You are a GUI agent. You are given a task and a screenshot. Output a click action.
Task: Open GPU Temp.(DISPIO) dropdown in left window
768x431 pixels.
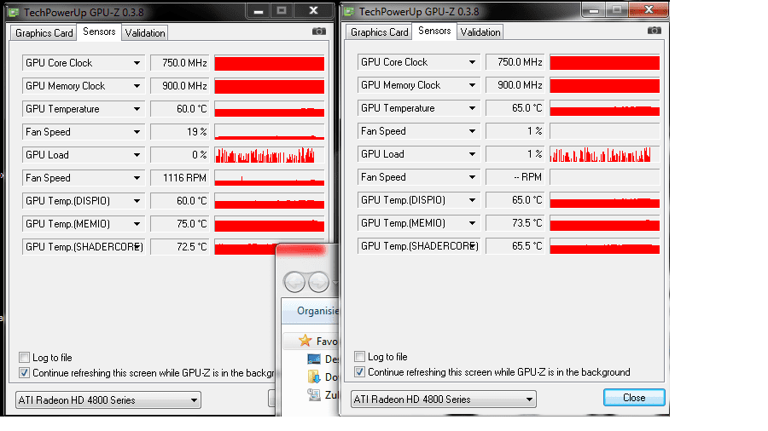(137, 201)
